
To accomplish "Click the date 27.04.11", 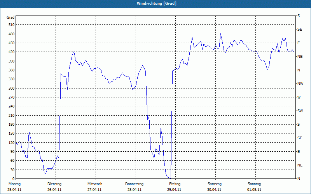I will [94, 190].
